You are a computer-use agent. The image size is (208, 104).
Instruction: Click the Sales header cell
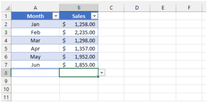coord(79,16)
